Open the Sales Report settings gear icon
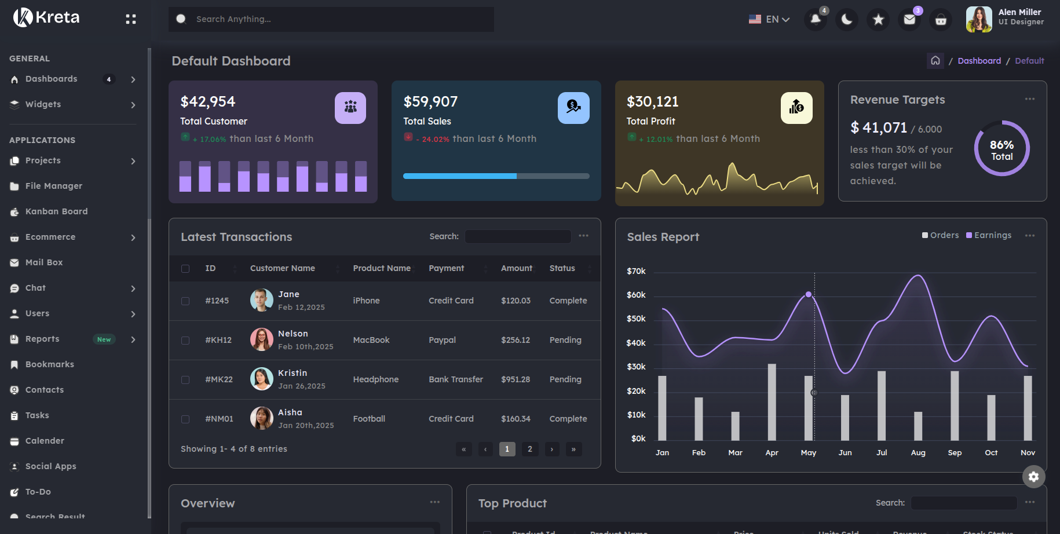 [1034, 477]
